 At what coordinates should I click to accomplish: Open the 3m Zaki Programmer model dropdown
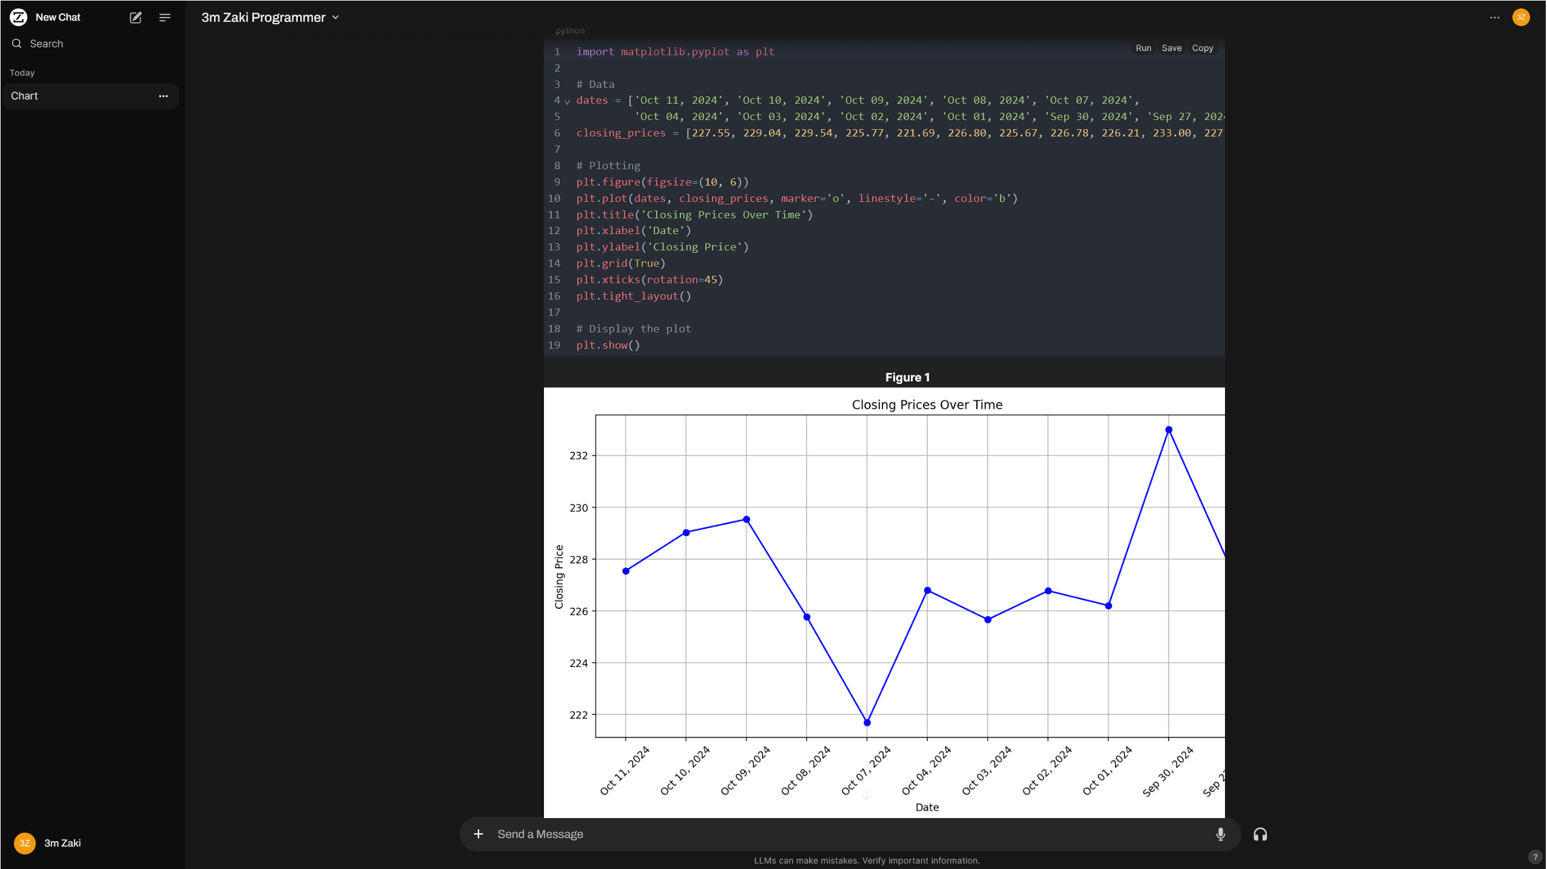click(x=270, y=18)
